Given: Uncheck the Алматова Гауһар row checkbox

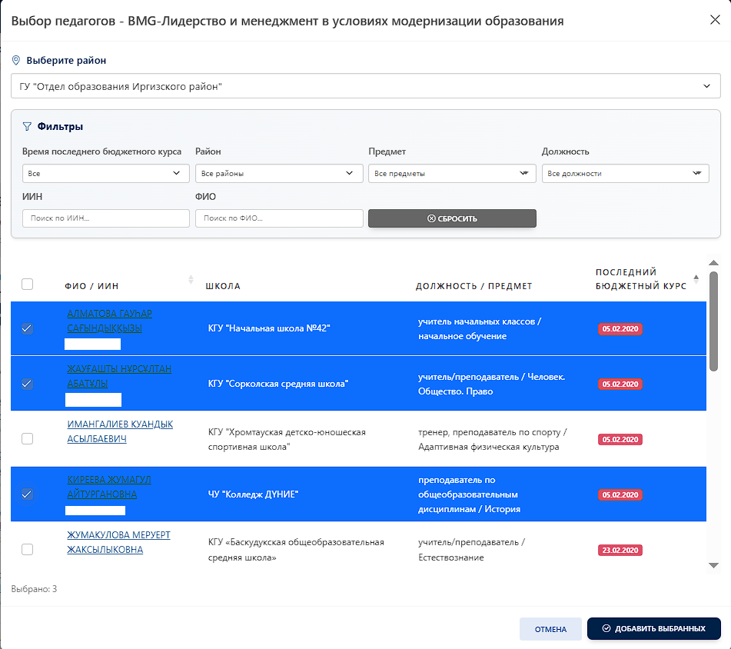Looking at the screenshot, I should click(28, 328).
